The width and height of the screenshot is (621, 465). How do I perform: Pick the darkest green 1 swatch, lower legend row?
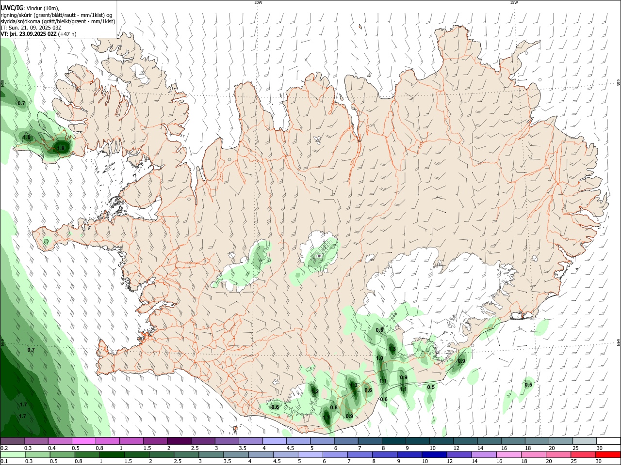click(x=112, y=455)
